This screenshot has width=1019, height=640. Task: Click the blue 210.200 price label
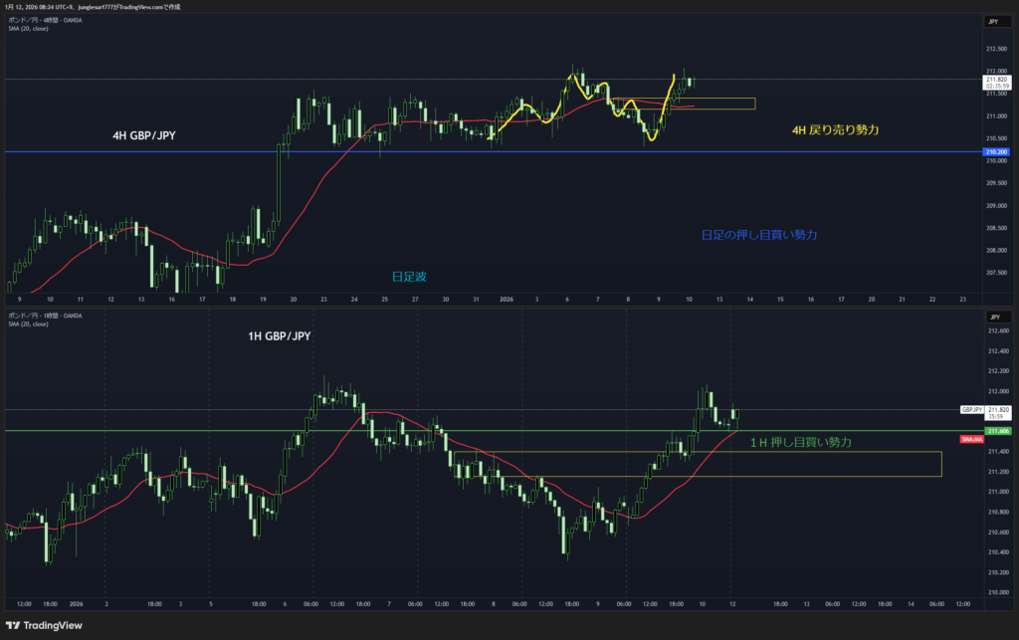[995, 152]
